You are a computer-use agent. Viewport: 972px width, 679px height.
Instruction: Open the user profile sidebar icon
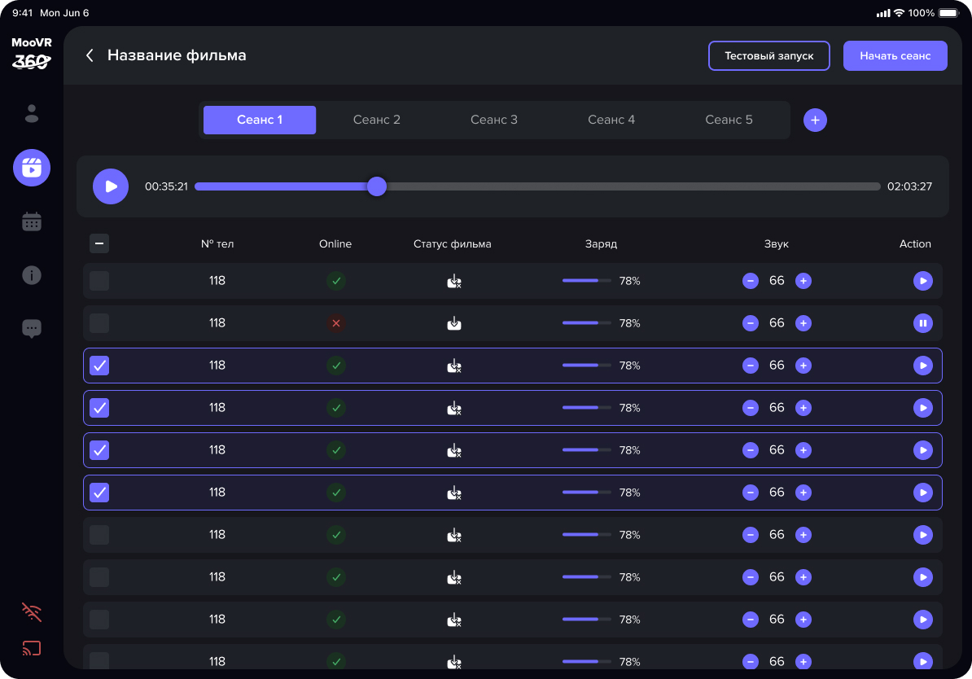32,114
